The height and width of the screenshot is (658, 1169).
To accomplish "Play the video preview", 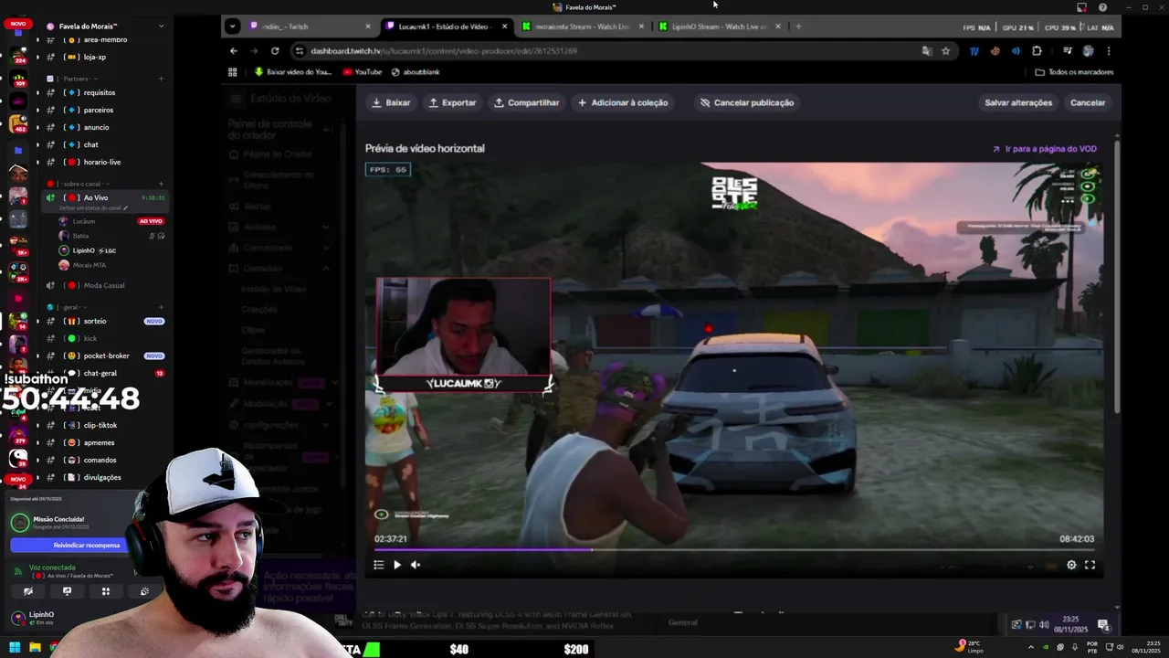I will click(x=397, y=565).
